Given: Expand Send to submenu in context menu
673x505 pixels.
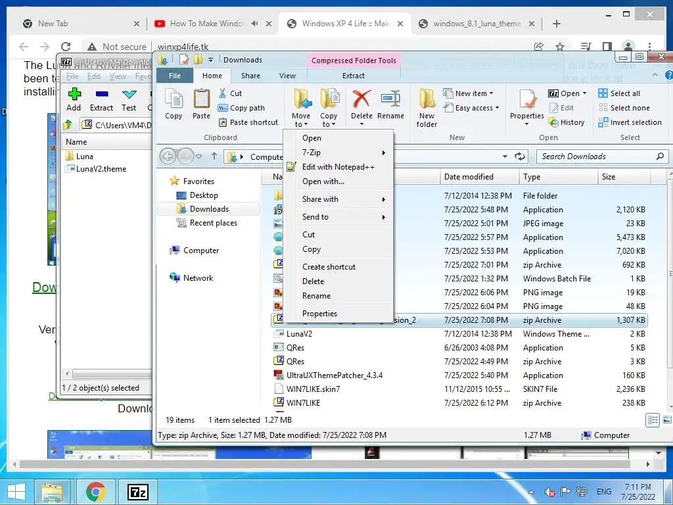Looking at the screenshot, I should click(384, 217).
